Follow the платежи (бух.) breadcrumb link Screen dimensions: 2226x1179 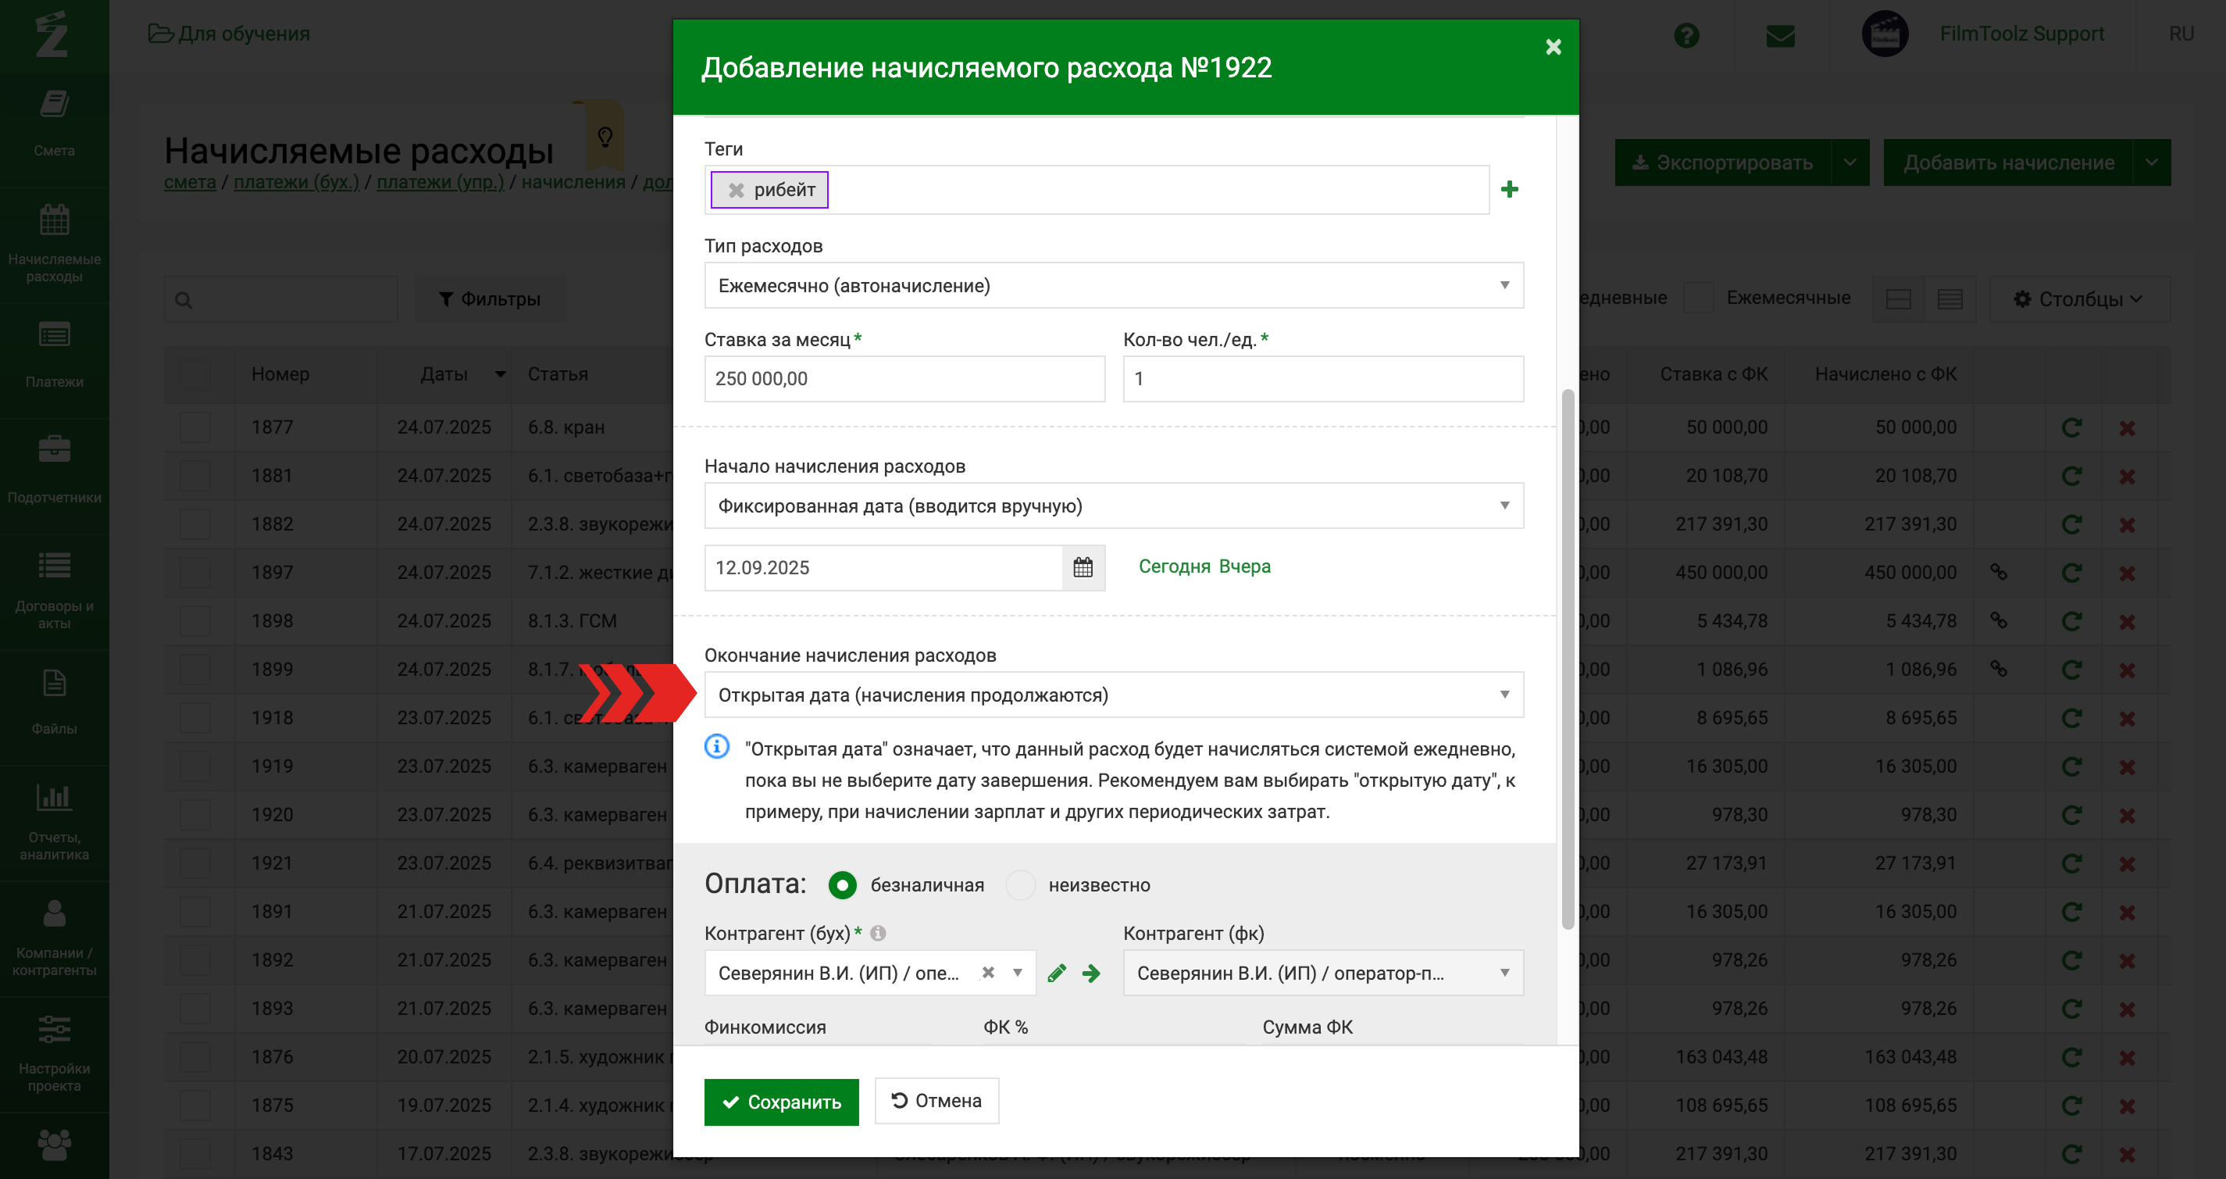tap(296, 182)
